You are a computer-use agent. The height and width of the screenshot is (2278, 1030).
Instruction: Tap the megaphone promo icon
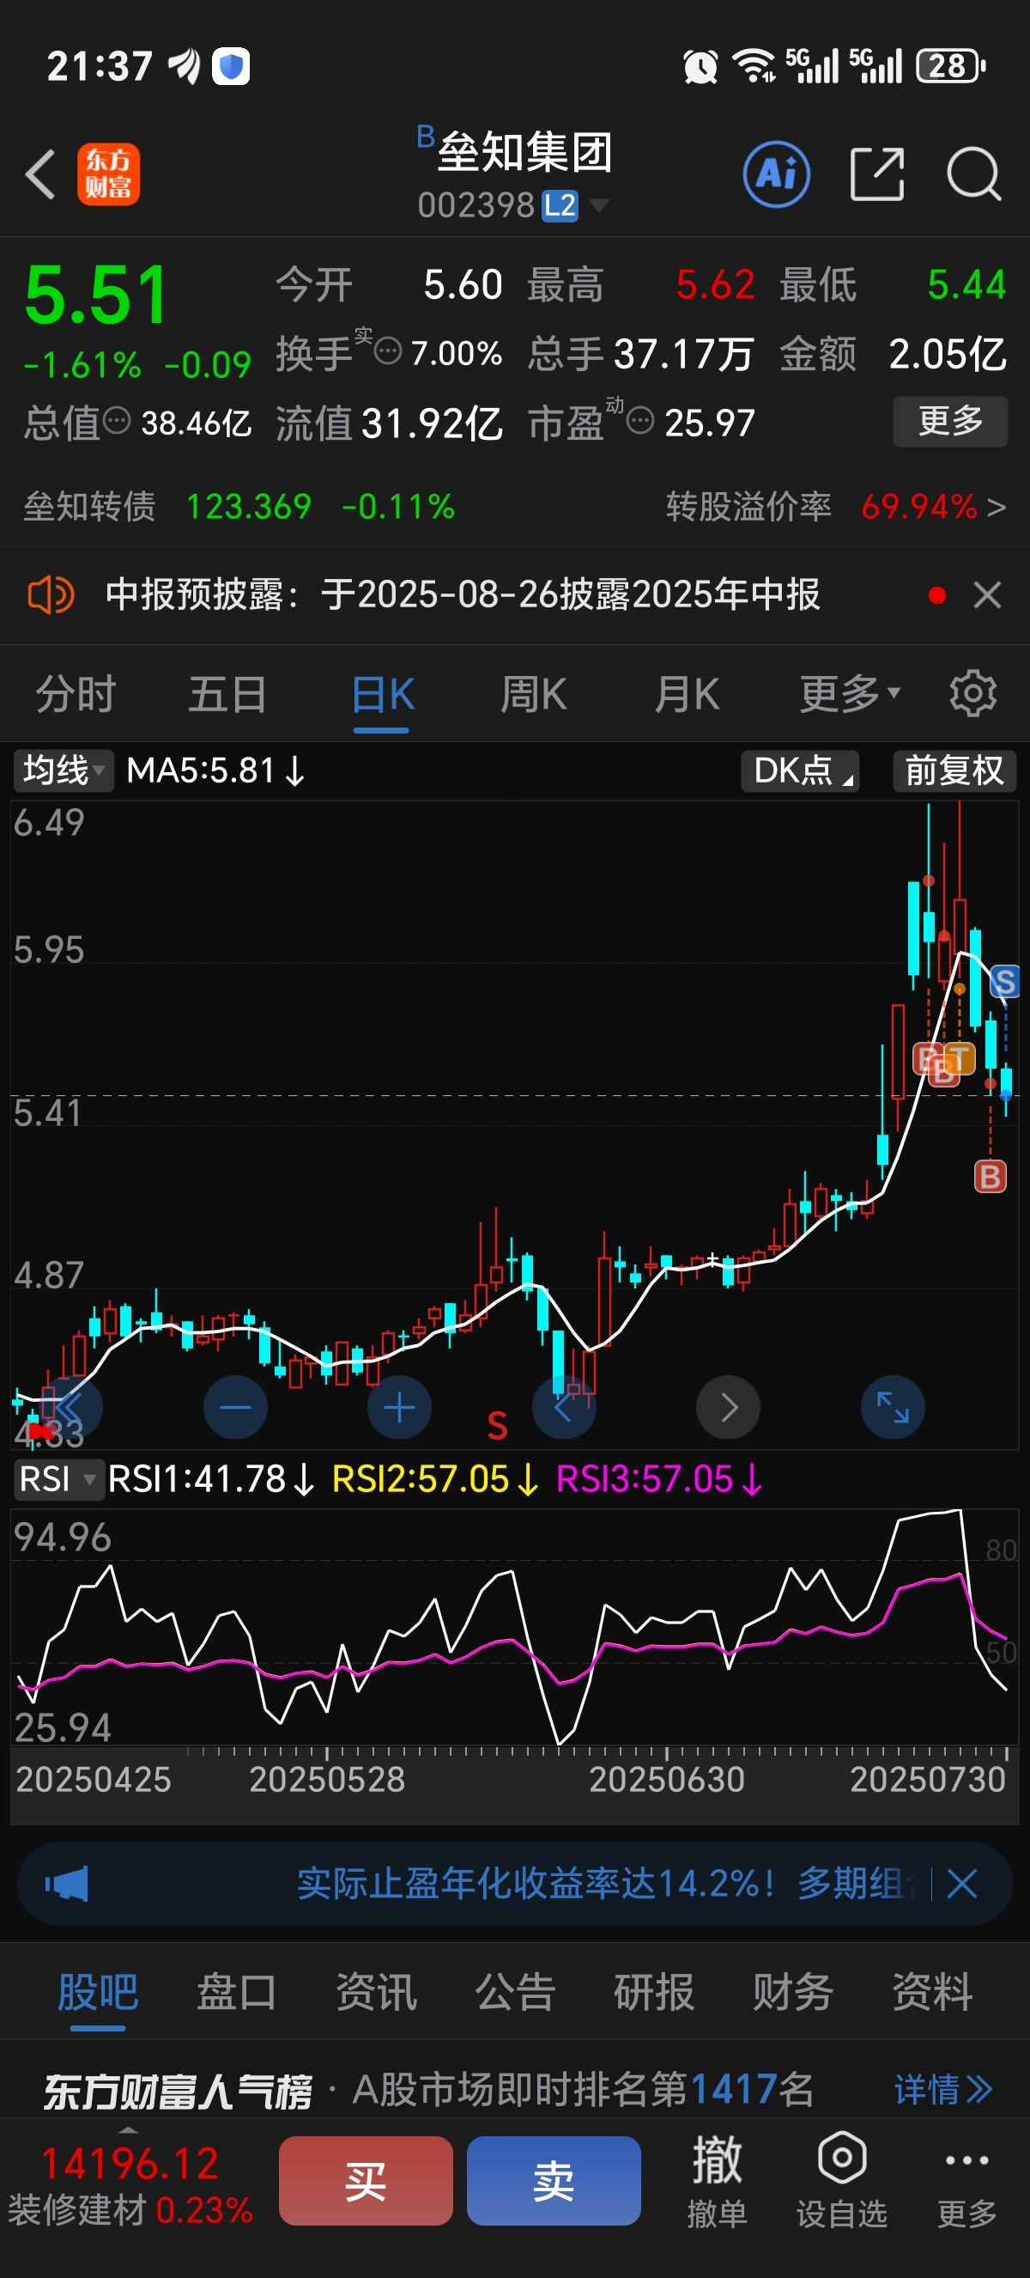(x=67, y=1884)
